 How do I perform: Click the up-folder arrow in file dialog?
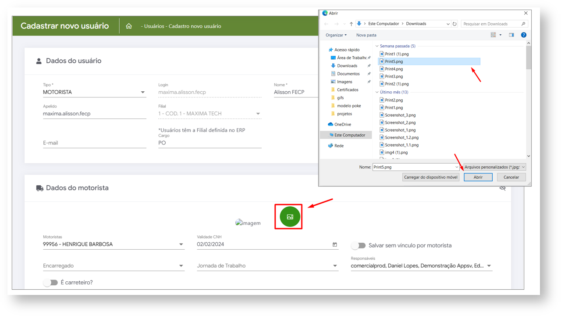351,24
